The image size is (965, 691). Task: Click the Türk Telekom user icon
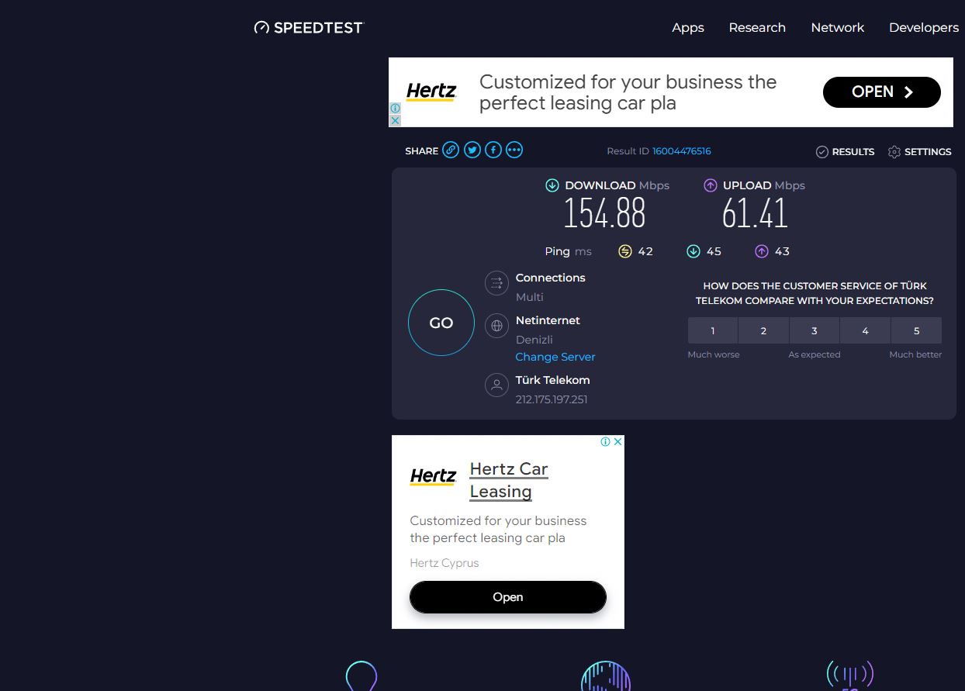pos(496,385)
